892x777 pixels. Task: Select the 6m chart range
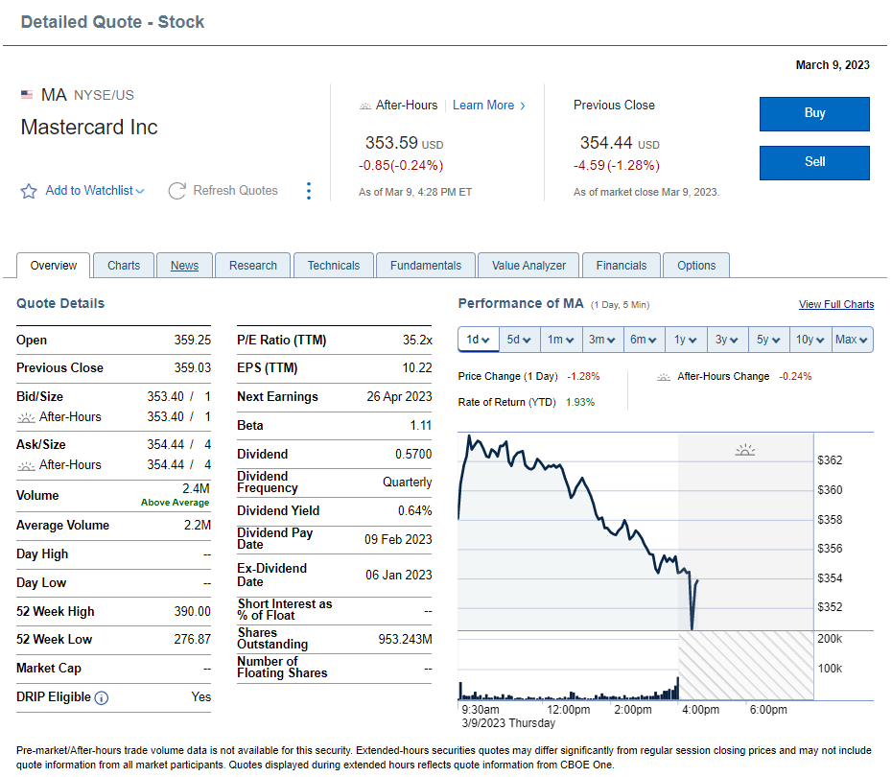tap(644, 340)
